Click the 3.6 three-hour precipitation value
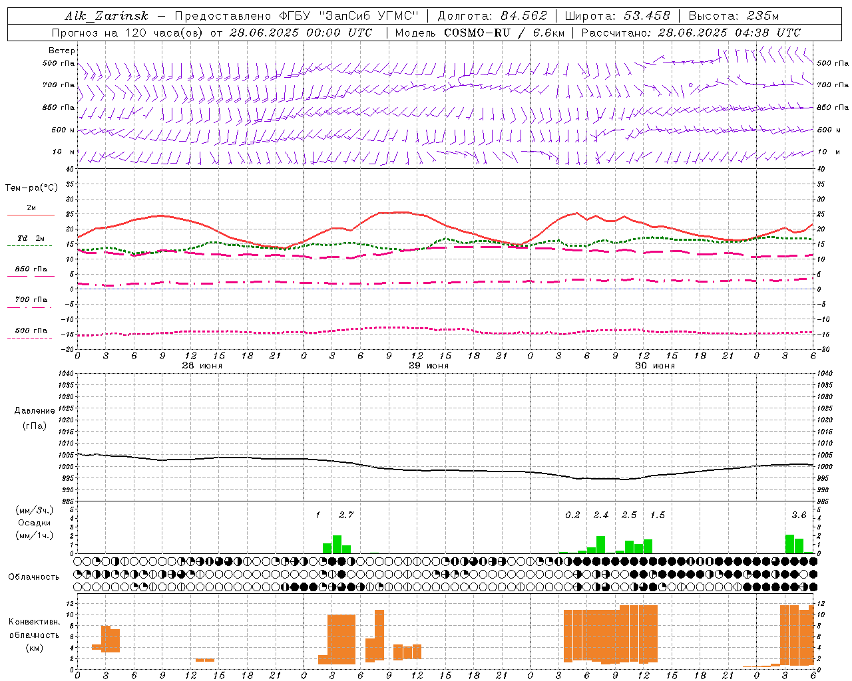This screenshot has width=852, height=681. pyautogui.click(x=799, y=515)
